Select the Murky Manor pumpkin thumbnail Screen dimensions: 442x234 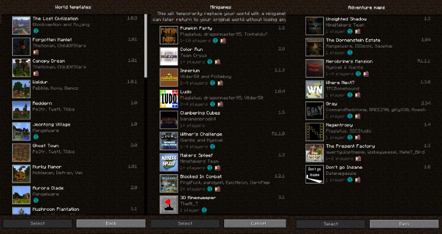(x=21, y=174)
